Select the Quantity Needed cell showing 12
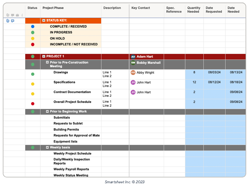 pyautogui.click(x=194, y=82)
